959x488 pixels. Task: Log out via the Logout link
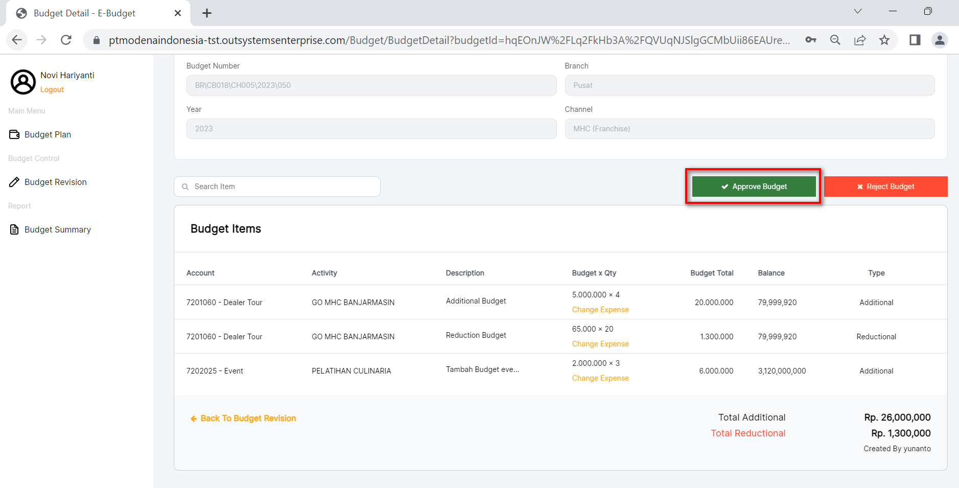pyautogui.click(x=52, y=89)
